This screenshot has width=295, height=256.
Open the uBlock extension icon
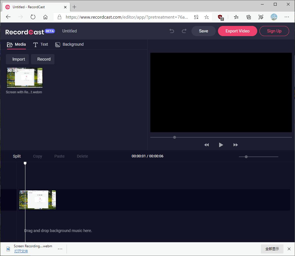(220, 17)
